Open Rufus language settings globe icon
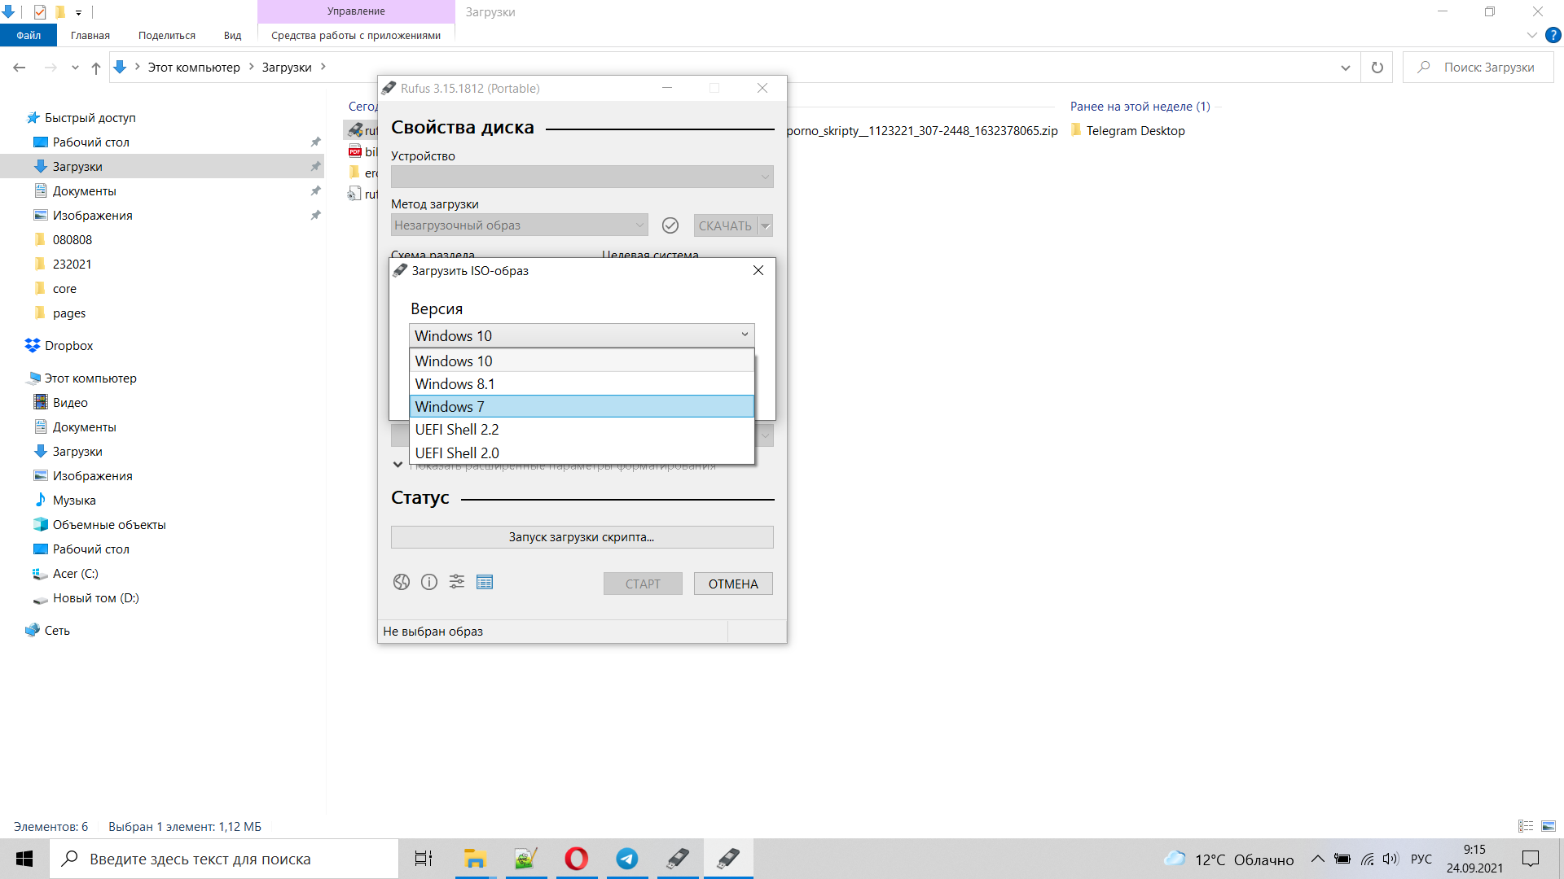 [x=401, y=582]
